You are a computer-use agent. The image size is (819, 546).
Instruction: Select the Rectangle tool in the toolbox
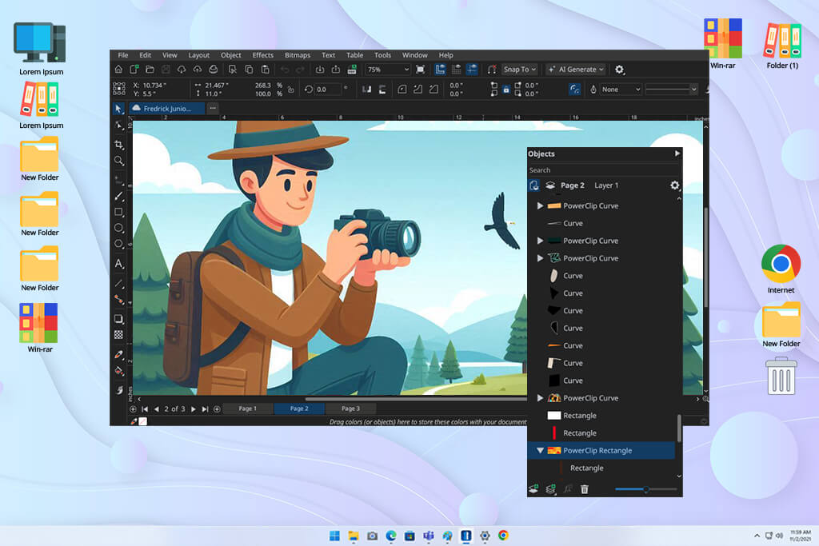click(118, 212)
